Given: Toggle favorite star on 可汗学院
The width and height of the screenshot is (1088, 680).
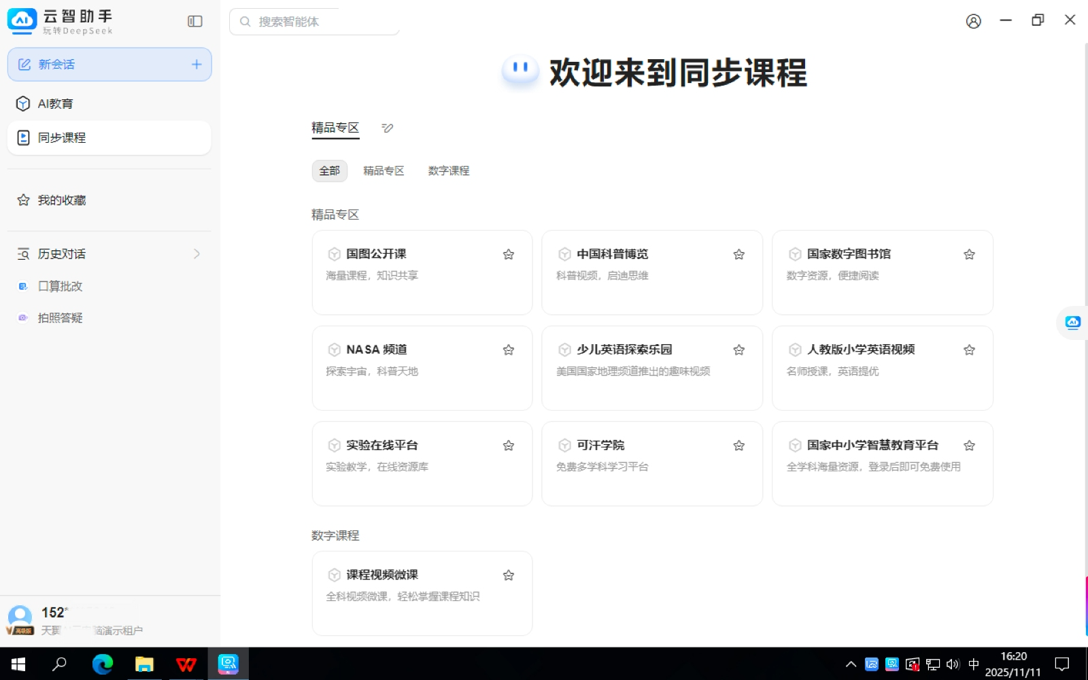Looking at the screenshot, I should tap(738, 445).
